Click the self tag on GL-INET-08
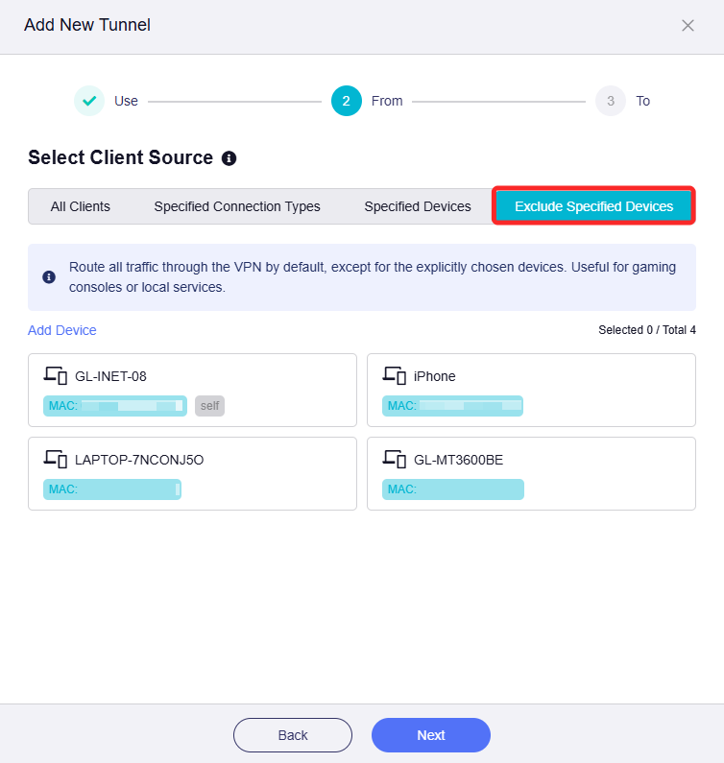 209,406
